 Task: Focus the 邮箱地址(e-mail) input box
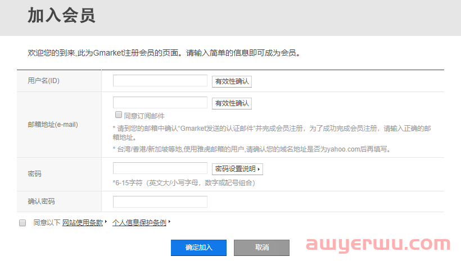tap(160, 103)
